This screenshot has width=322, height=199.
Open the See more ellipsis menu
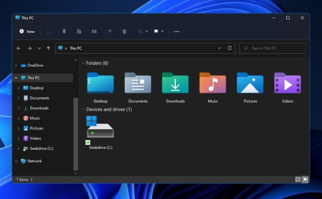176,31
